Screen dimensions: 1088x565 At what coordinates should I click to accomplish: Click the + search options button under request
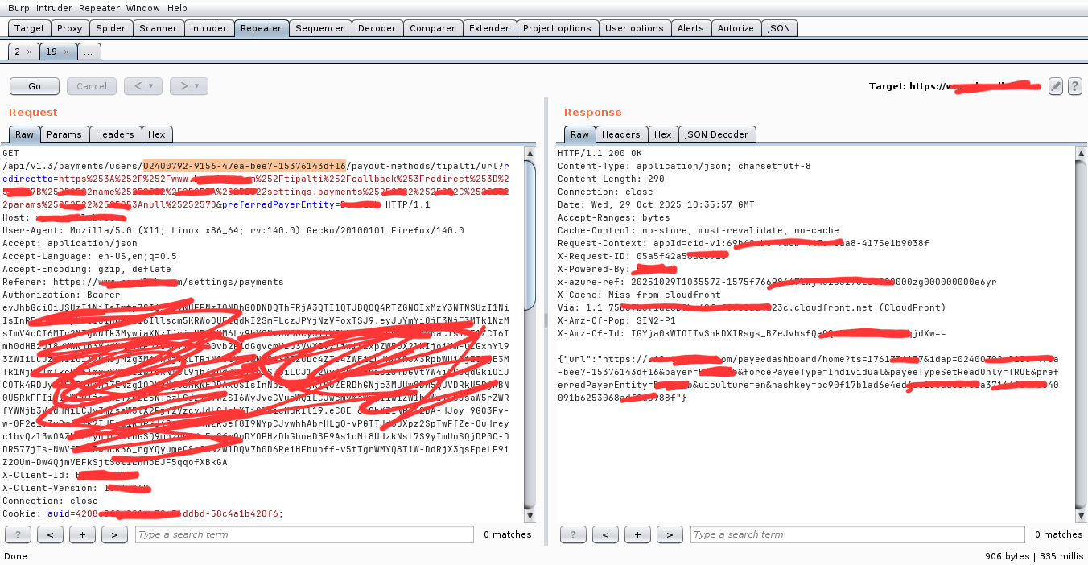82,534
